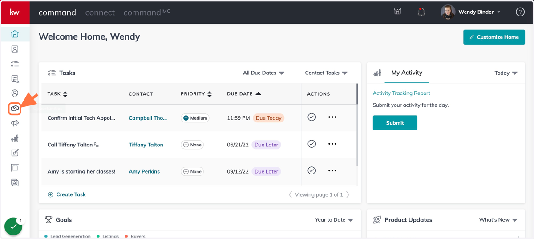Mark Call Tiffany Talton task complete
Viewport: 534px width, 239px height.
(311, 144)
